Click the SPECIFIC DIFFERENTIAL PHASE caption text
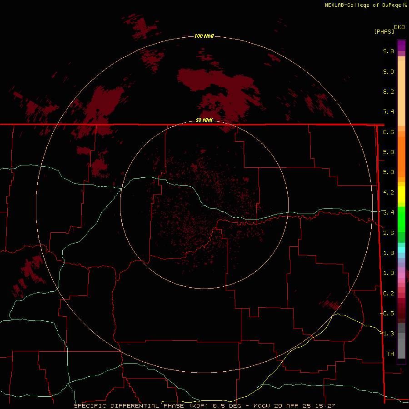This screenshot has width=409, height=409. [x=129, y=406]
